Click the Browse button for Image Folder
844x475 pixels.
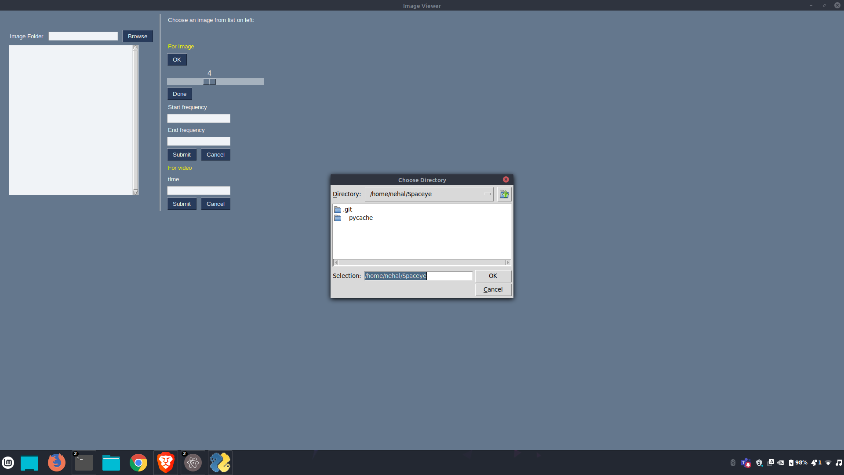(x=138, y=37)
